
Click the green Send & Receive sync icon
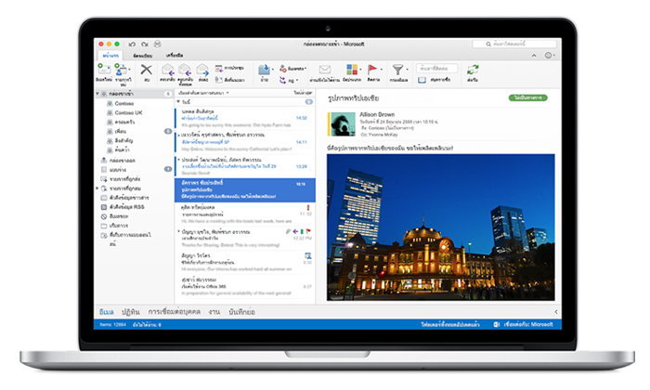473,70
